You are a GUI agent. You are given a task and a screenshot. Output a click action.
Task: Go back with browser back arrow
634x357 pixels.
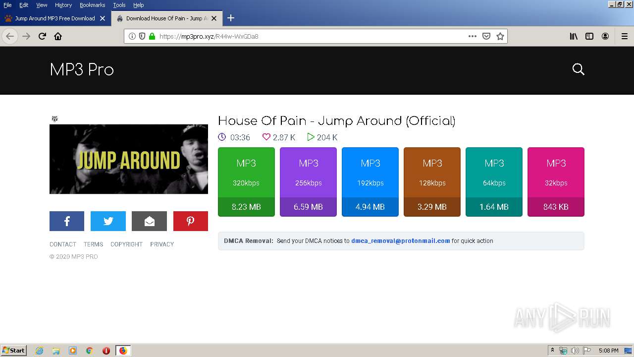click(10, 36)
